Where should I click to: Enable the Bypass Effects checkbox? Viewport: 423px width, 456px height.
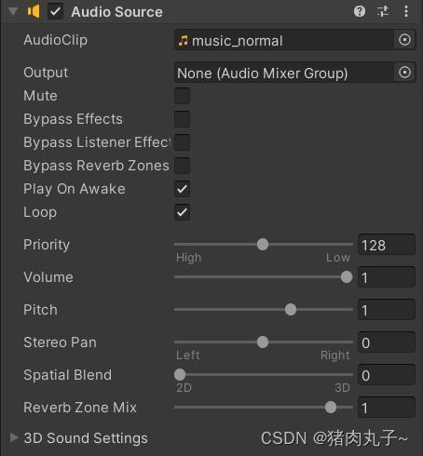(182, 119)
